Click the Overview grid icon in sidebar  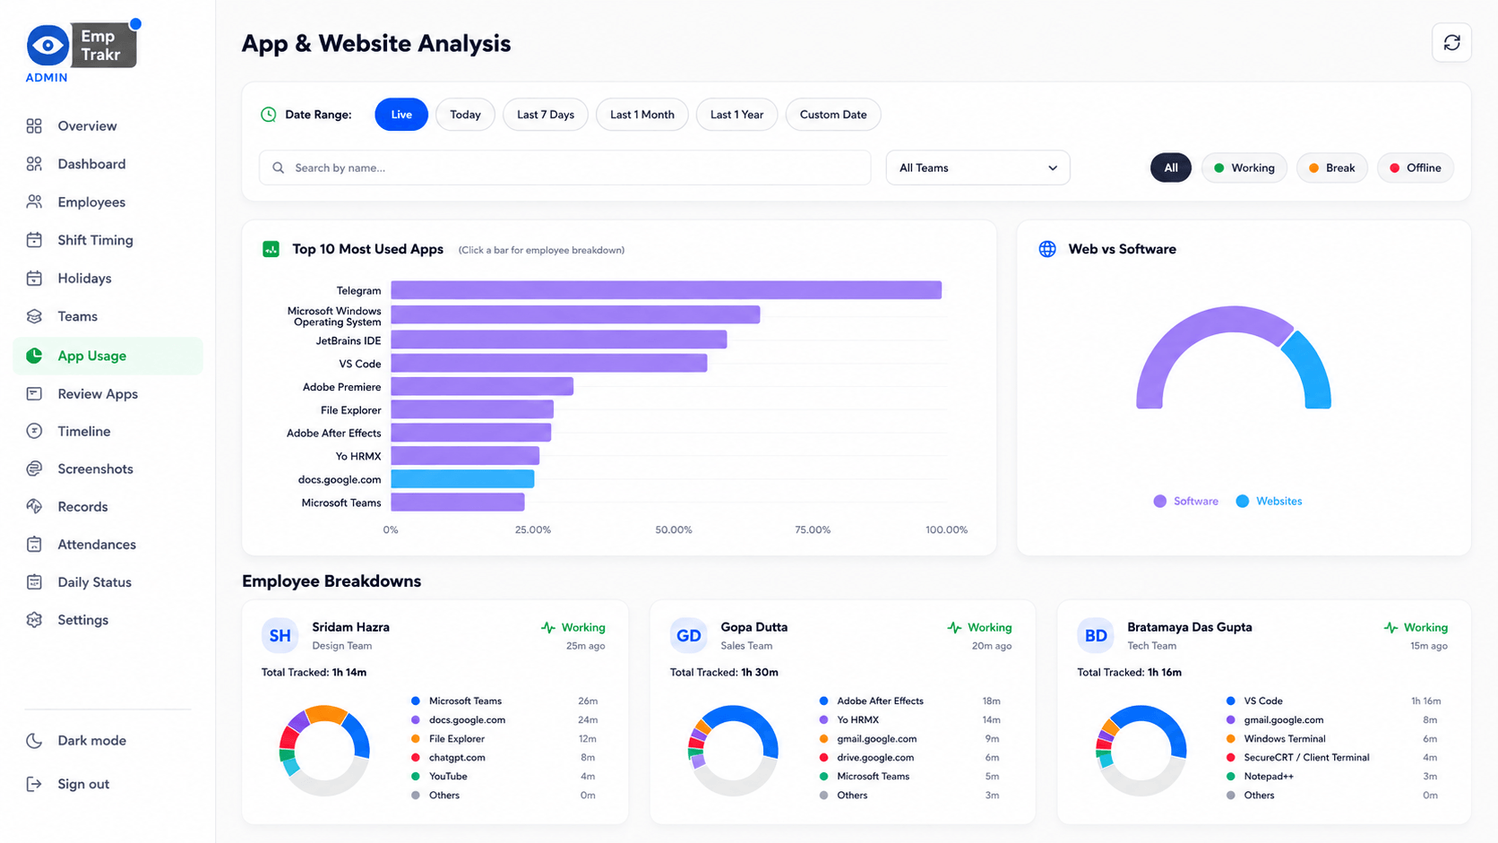(x=34, y=126)
